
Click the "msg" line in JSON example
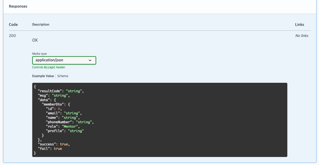point(54,96)
